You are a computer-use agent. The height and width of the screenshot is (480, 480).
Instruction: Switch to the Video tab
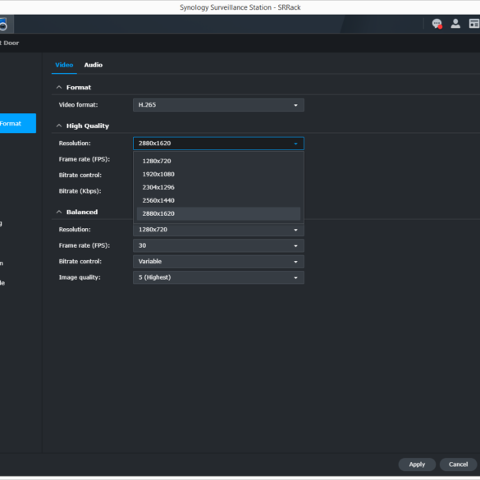click(x=64, y=65)
